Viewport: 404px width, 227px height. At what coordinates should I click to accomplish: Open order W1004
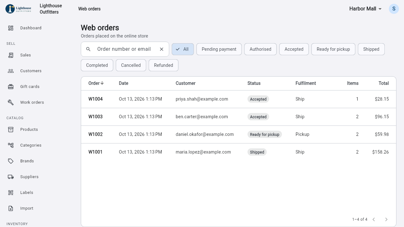click(238, 99)
